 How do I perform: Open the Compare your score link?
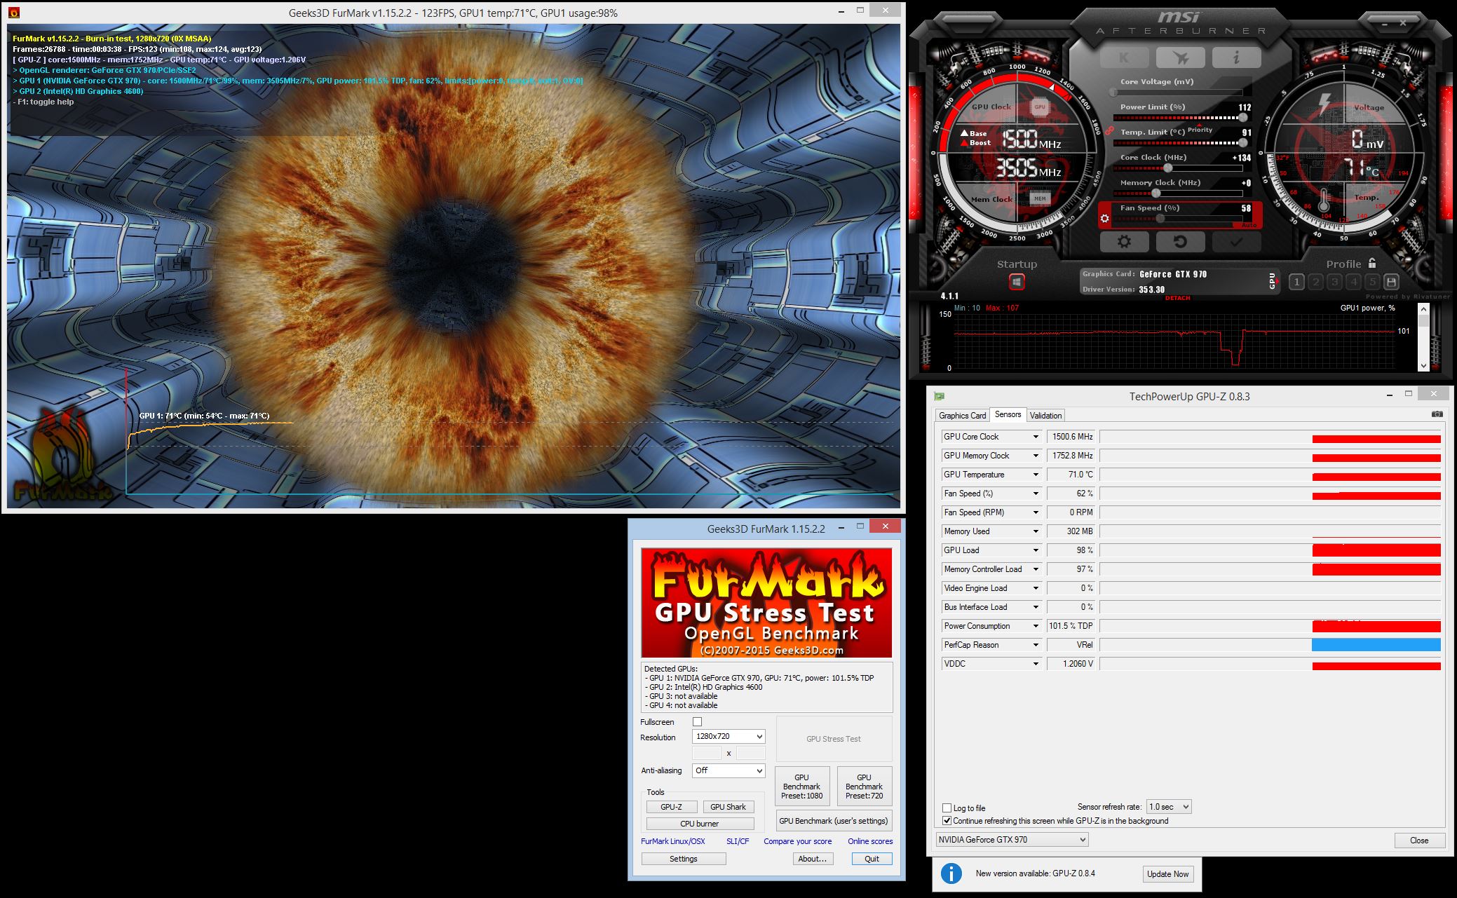coord(797,841)
